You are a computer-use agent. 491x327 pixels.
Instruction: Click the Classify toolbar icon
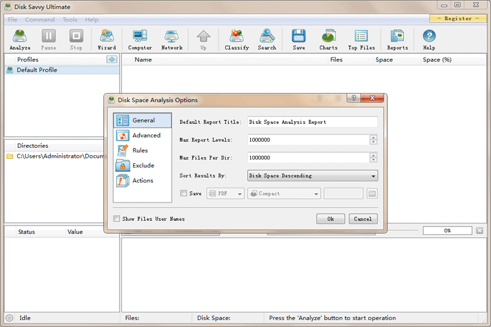[237, 39]
